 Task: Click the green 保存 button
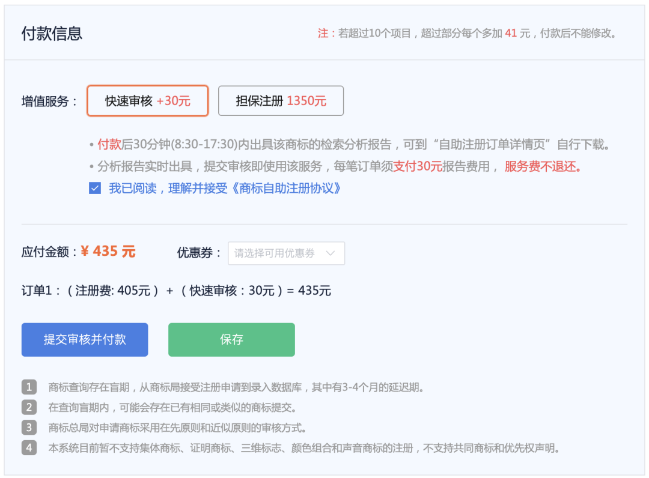click(x=231, y=340)
